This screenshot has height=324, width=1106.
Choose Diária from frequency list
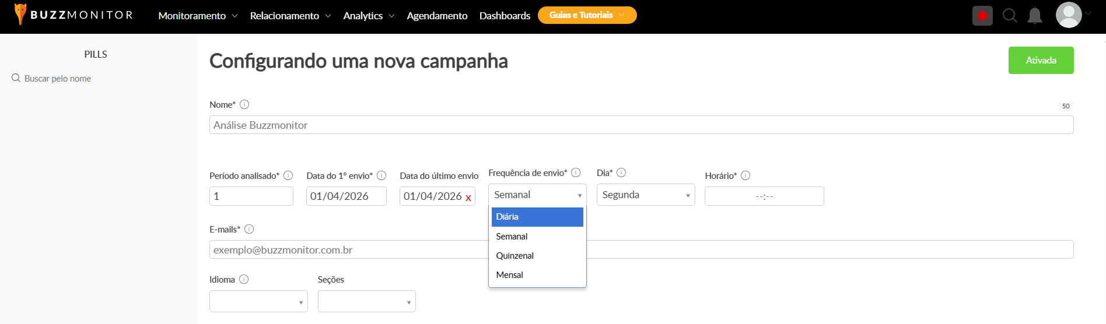[x=537, y=217]
